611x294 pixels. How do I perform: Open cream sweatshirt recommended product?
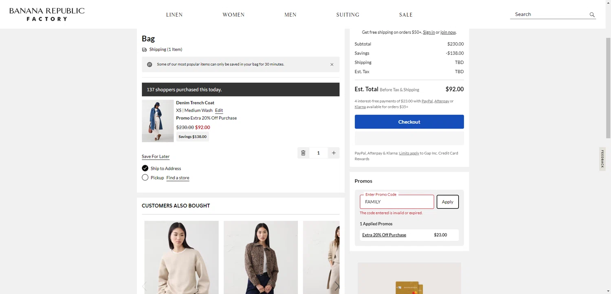point(181,257)
